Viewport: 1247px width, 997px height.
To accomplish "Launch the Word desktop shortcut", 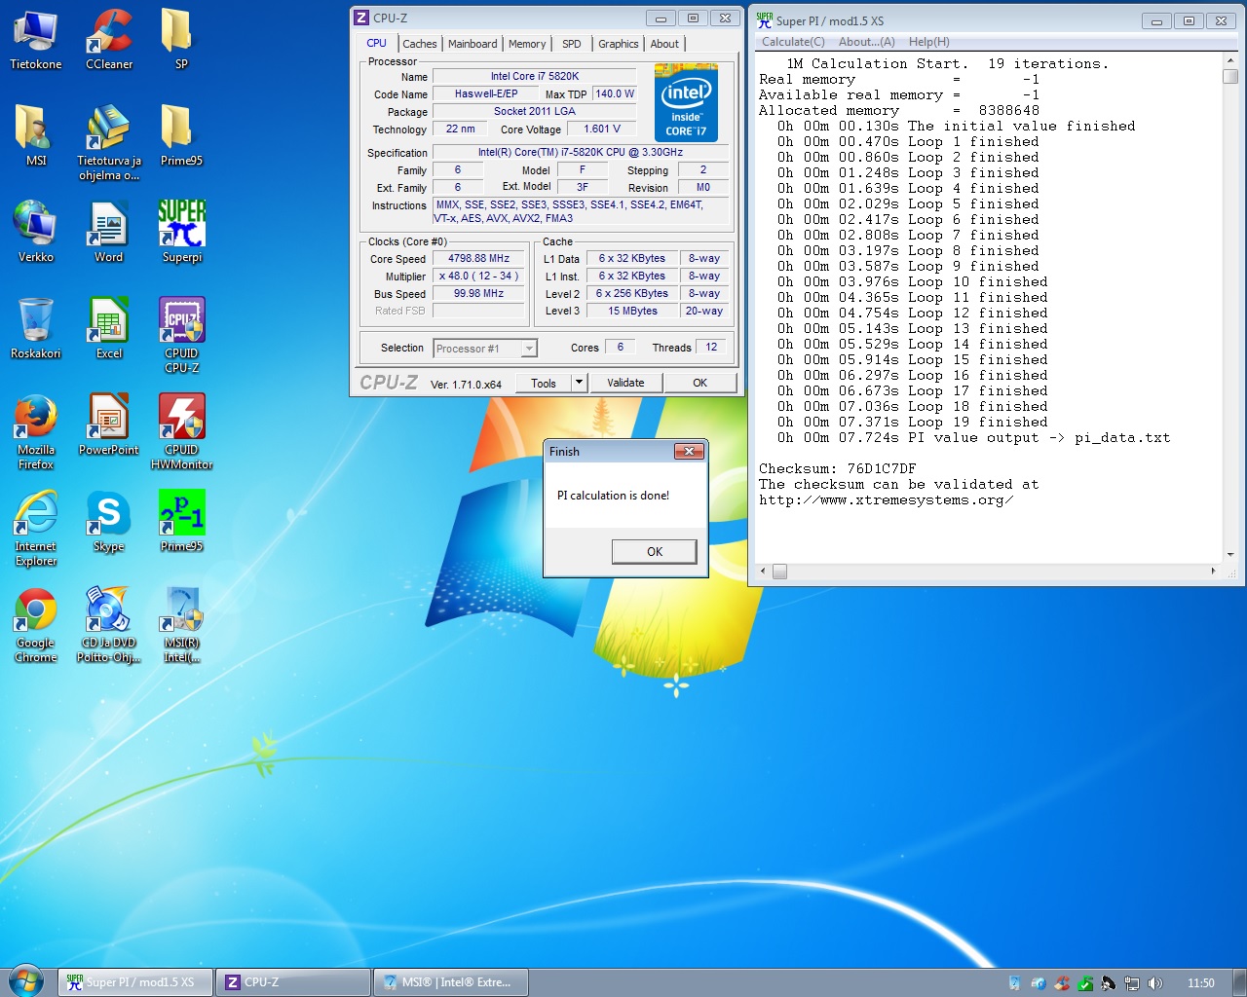I will pyautogui.click(x=109, y=233).
